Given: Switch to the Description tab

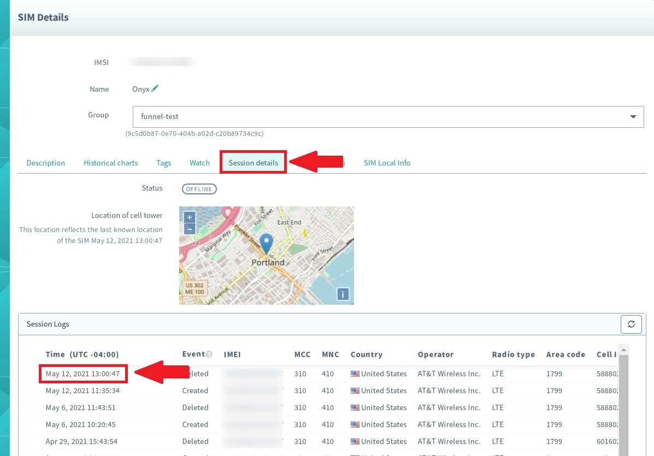Looking at the screenshot, I should [46, 163].
